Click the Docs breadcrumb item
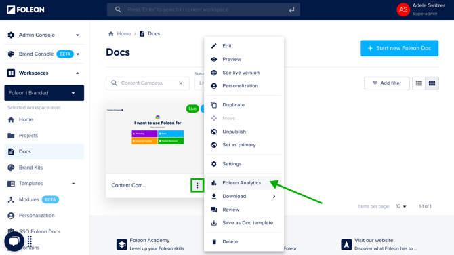Viewport: 454px width, 255px height. tap(154, 34)
